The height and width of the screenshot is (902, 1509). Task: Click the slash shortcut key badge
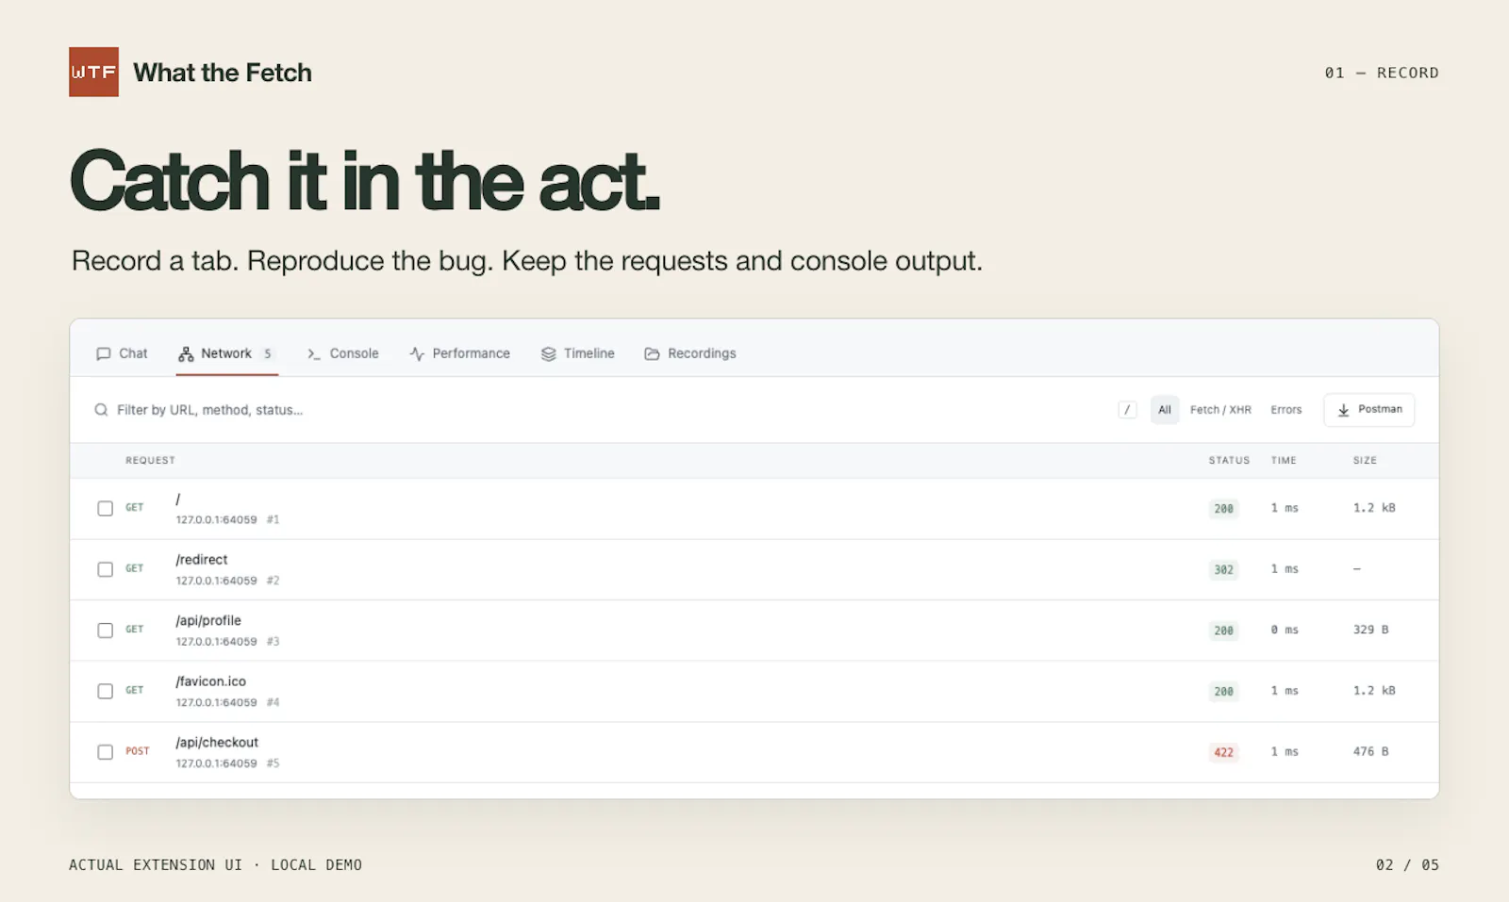[1127, 410]
